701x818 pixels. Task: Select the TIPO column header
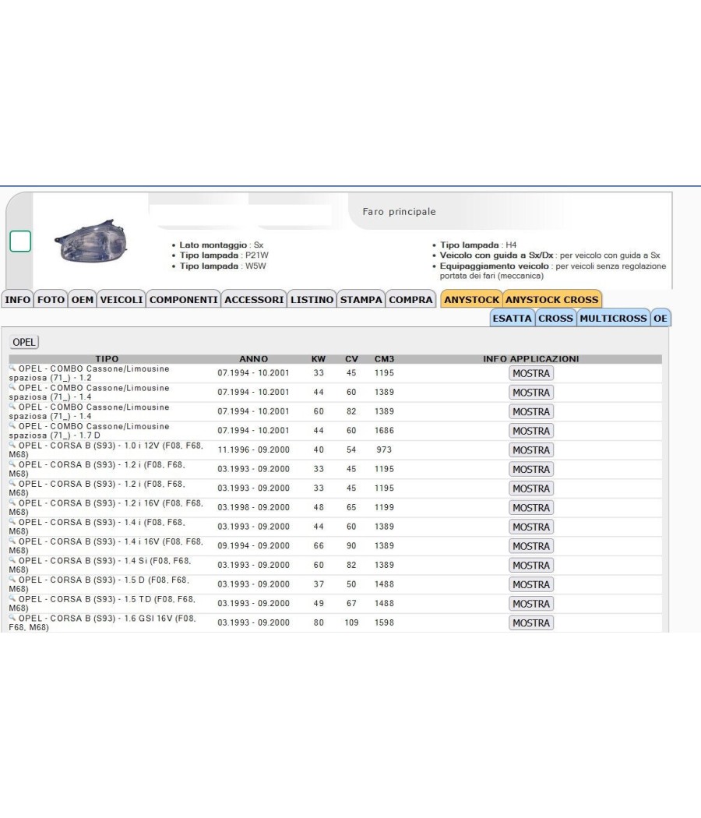(x=107, y=359)
